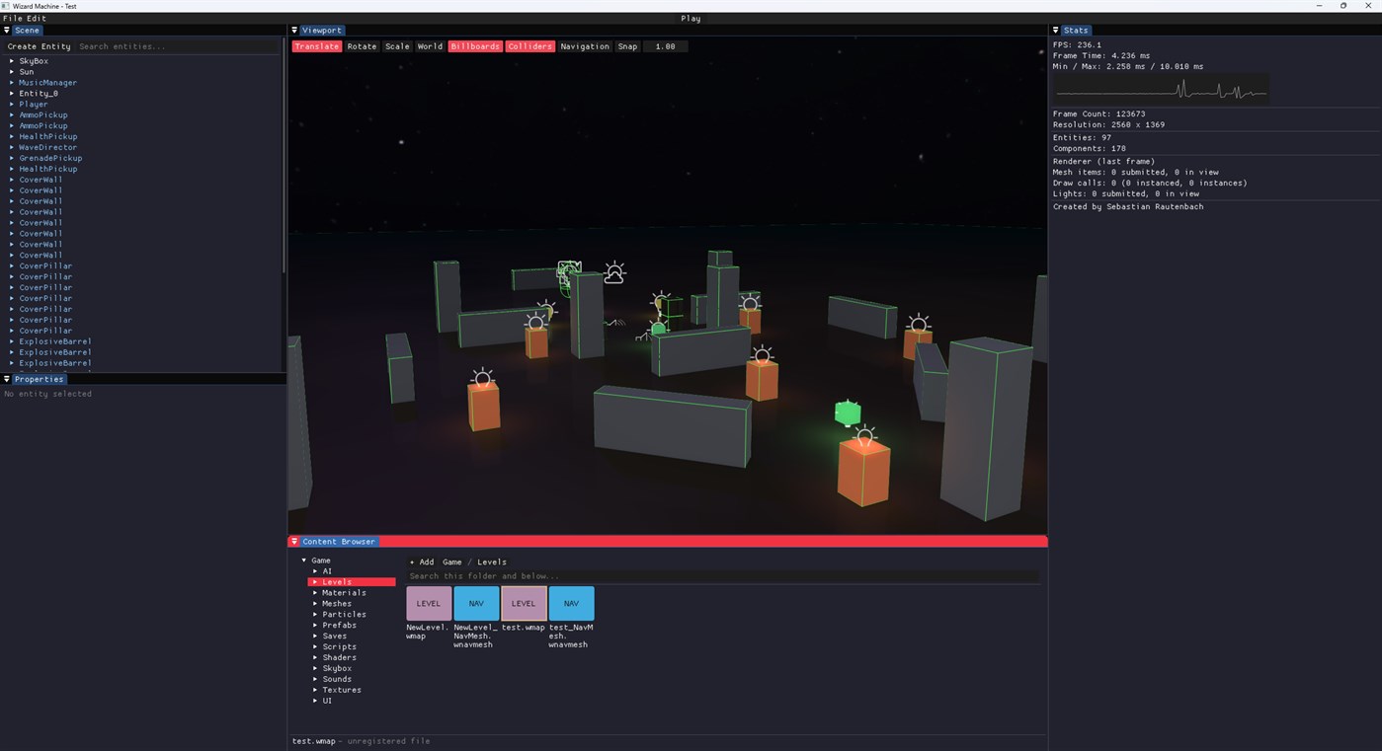Switch to the Scene tab
Image resolution: width=1382 pixels, height=751 pixels.
(27, 31)
